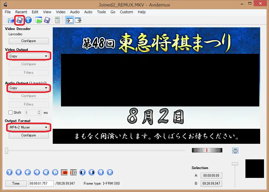This screenshot has width=269, height=192.
Task: Set selection marker B
Action: point(73,172)
